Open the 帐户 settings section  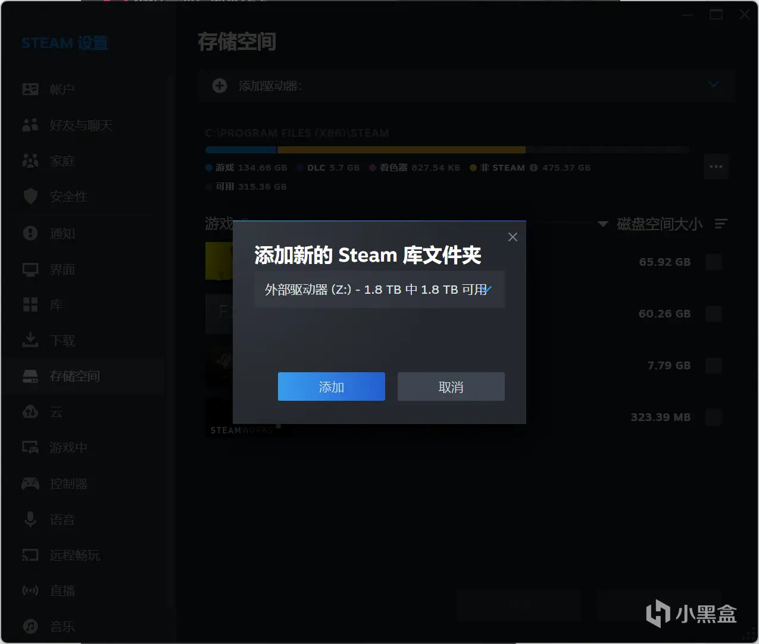tap(83, 89)
